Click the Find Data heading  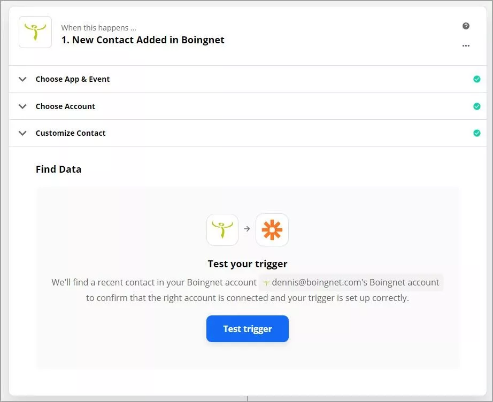coord(58,169)
